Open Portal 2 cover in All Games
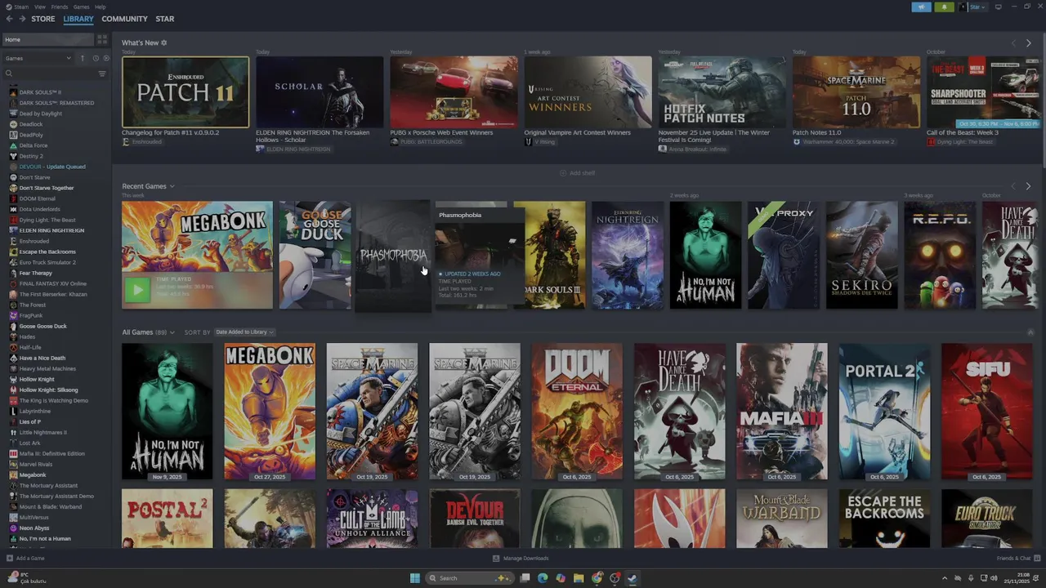 (x=884, y=412)
